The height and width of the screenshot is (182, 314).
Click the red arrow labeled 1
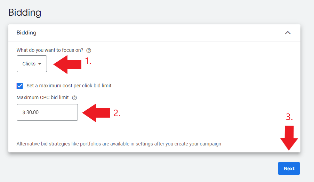coord(67,64)
